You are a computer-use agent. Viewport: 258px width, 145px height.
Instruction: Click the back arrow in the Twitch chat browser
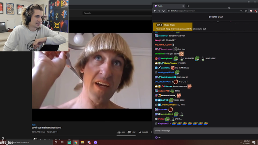click(155, 11)
